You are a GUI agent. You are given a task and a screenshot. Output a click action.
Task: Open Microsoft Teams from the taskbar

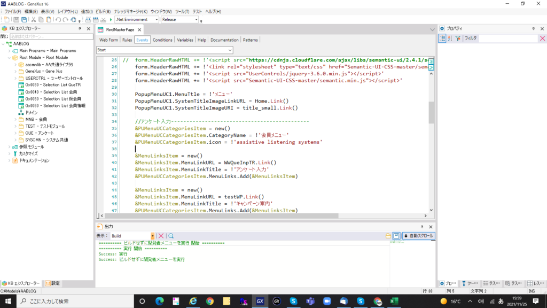tap(310, 301)
